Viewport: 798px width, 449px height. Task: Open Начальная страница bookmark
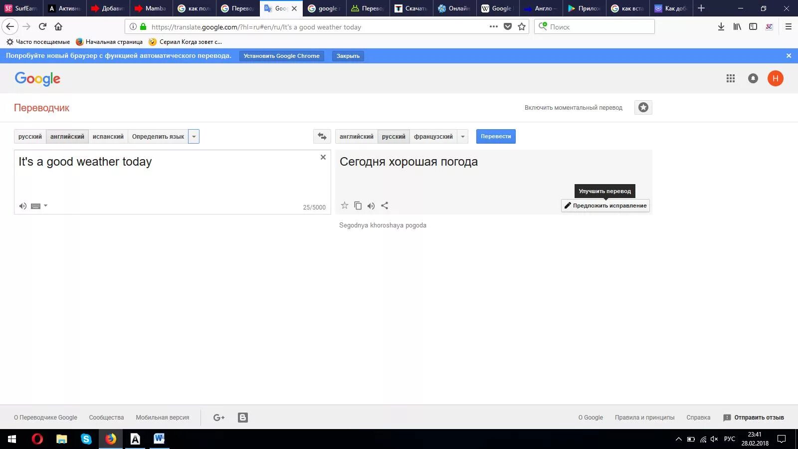click(109, 42)
